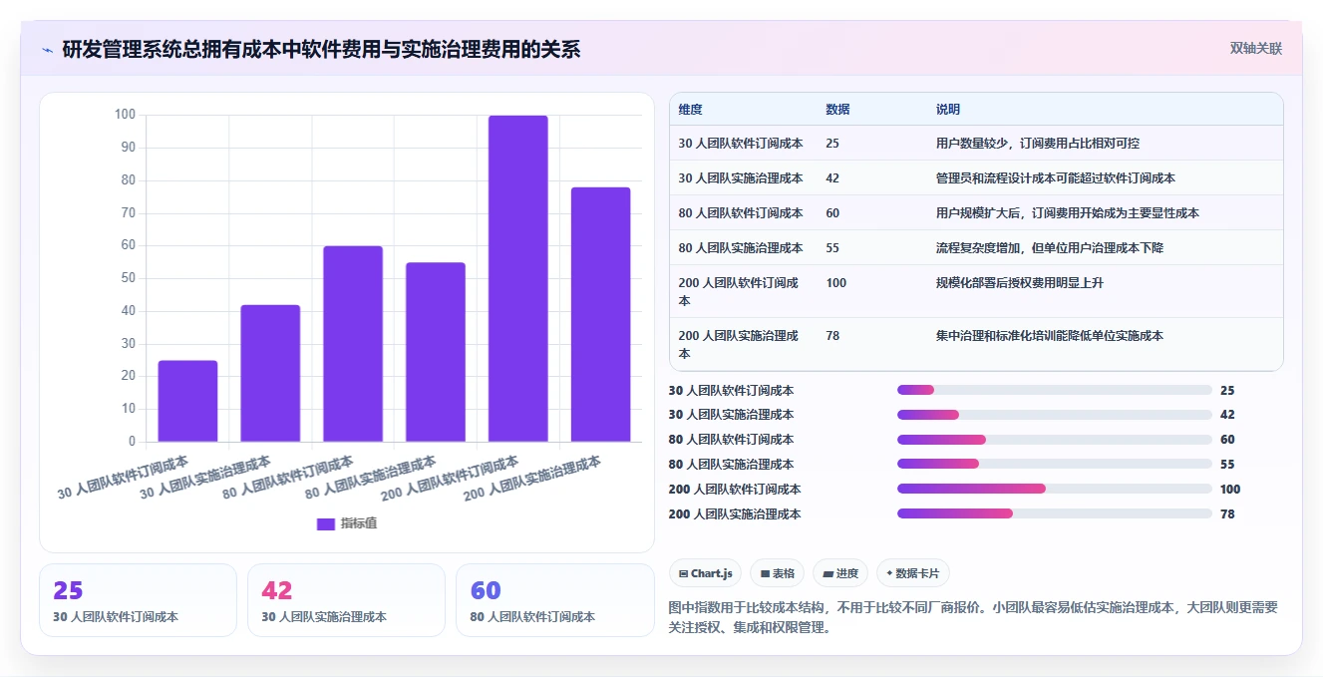Click the Chart.js tag chip
The height and width of the screenshot is (677, 1323).
(x=706, y=573)
